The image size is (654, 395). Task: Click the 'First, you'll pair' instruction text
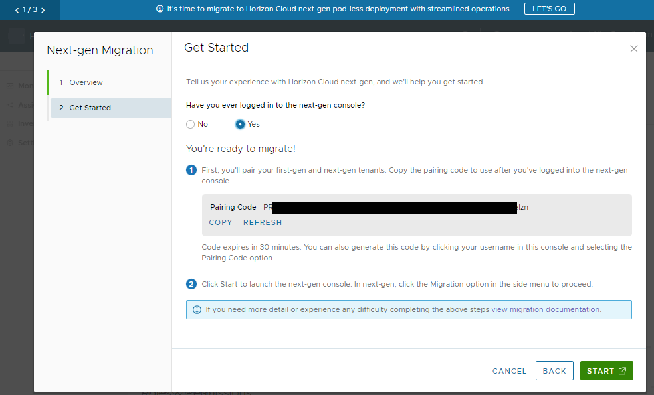[x=415, y=175]
